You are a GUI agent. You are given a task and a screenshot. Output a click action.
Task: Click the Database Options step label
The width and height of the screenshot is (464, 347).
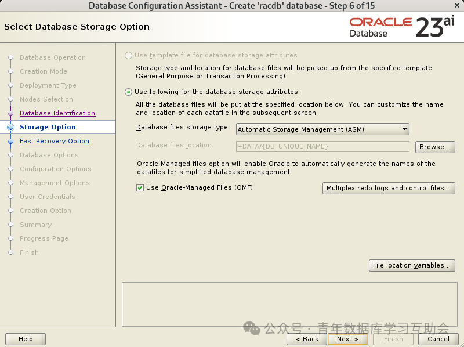(x=49, y=155)
